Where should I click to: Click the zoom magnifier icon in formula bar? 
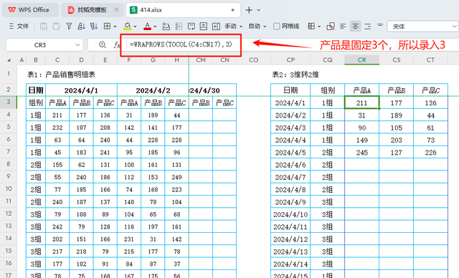pos(102,44)
